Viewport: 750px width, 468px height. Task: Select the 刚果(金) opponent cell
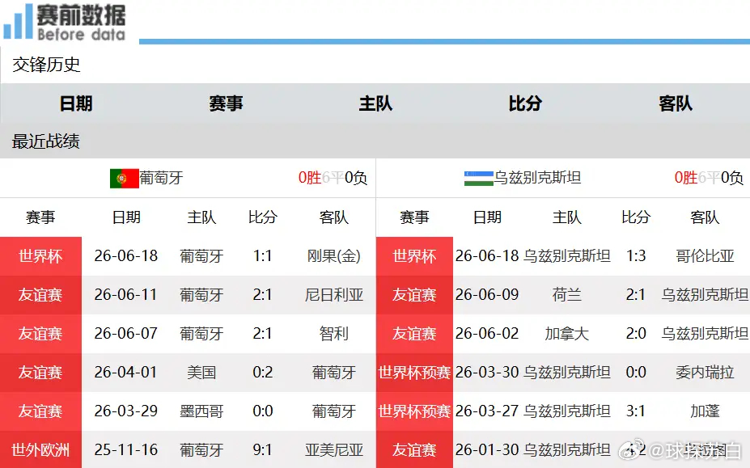click(334, 256)
